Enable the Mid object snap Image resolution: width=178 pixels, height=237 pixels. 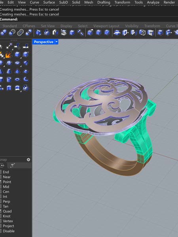coord(4,187)
